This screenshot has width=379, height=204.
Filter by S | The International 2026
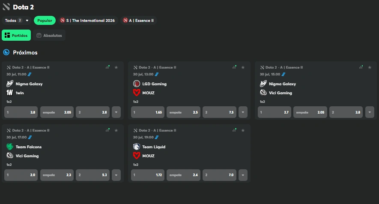pyautogui.click(x=87, y=20)
